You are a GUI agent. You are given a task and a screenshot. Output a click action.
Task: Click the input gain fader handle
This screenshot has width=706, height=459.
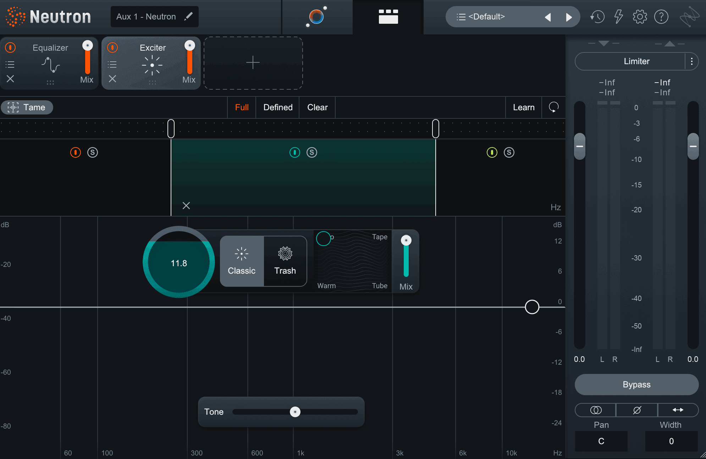580,146
